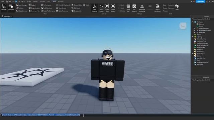Expand the Lighting node
The width and height of the screenshot is (214, 120).
(193, 37)
